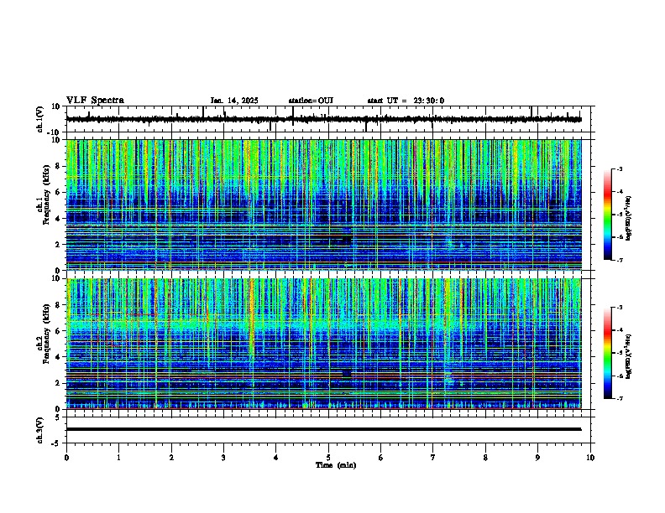
Task: Click the "-7" tick on the ch.2 color bar
Action: click(x=619, y=399)
